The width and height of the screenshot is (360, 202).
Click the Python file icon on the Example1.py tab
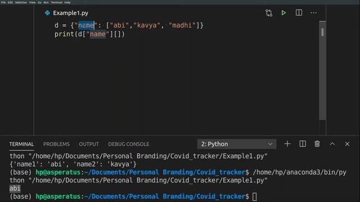pyautogui.click(x=47, y=13)
